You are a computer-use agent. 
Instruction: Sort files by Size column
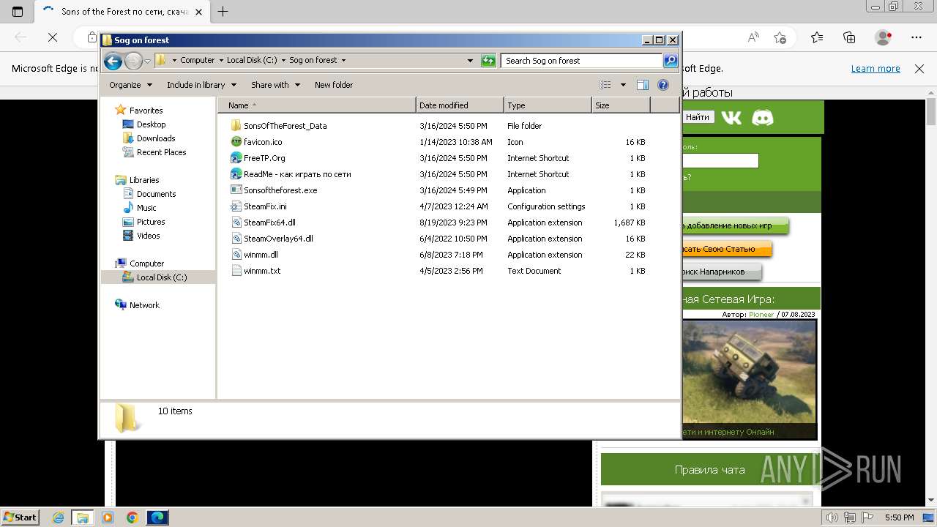(621, 105)
